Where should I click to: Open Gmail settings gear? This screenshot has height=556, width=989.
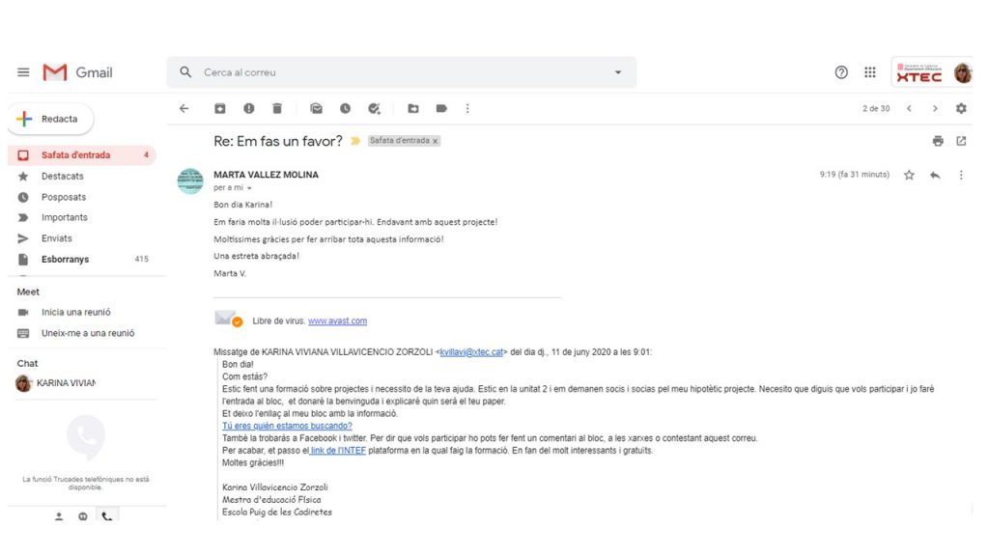pyautogui.click(x=961, y=109)
